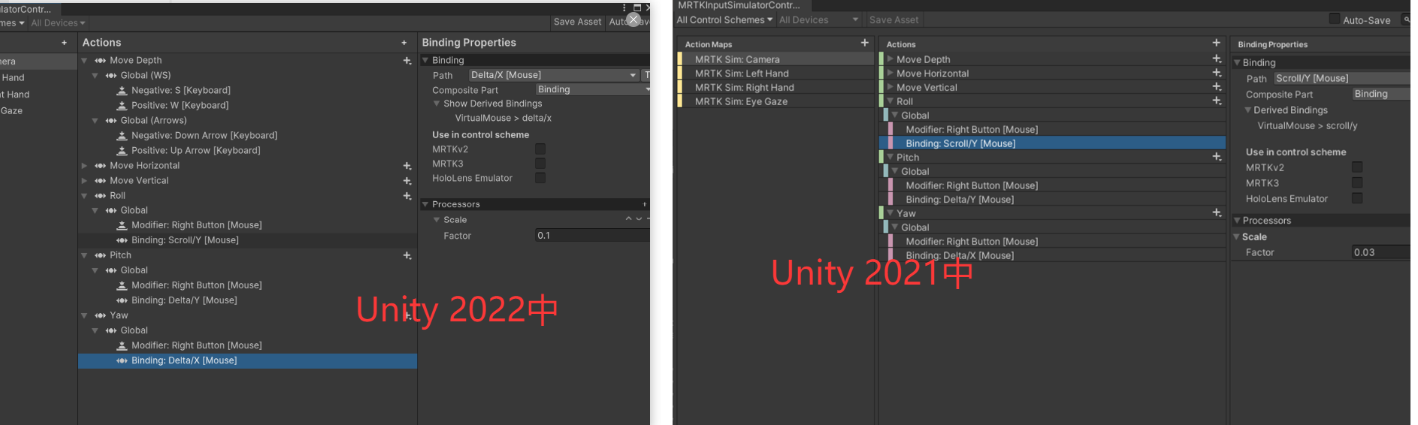
Task: Click the Binding: Delta/X [Mouse] icon in left window
Action: pos(122,360)
